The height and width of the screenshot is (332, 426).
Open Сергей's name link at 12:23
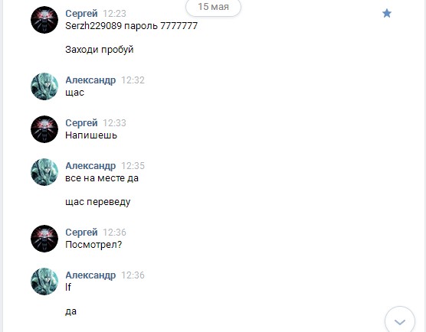pyautogui.click(x=81, y=13)
